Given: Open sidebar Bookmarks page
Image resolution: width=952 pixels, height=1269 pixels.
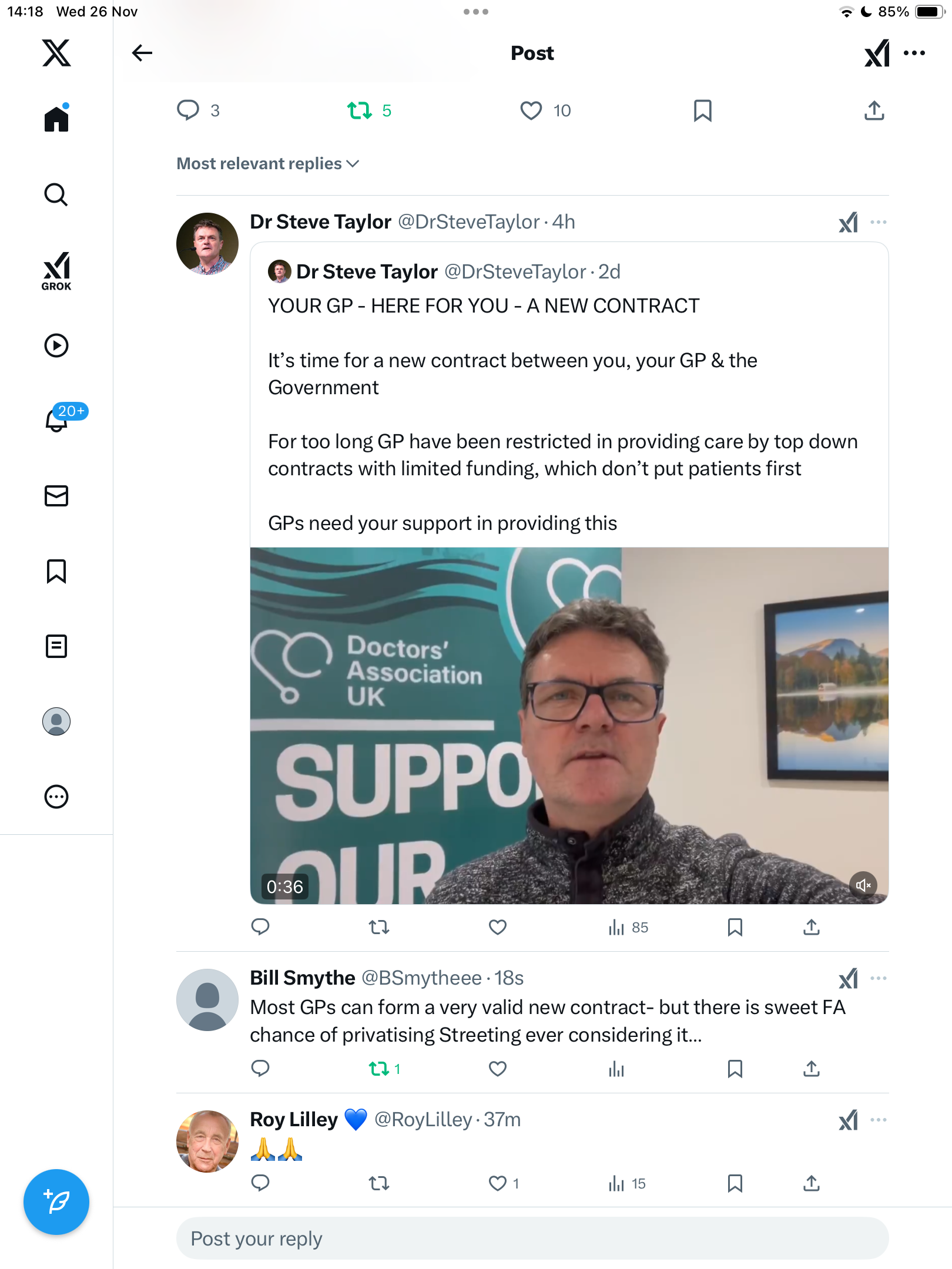Looking at the screenshot, I should pyautogui.click(x=56, y=571).
